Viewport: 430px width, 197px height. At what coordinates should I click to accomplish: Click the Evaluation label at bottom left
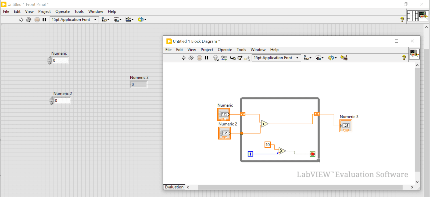click(174, 187)
